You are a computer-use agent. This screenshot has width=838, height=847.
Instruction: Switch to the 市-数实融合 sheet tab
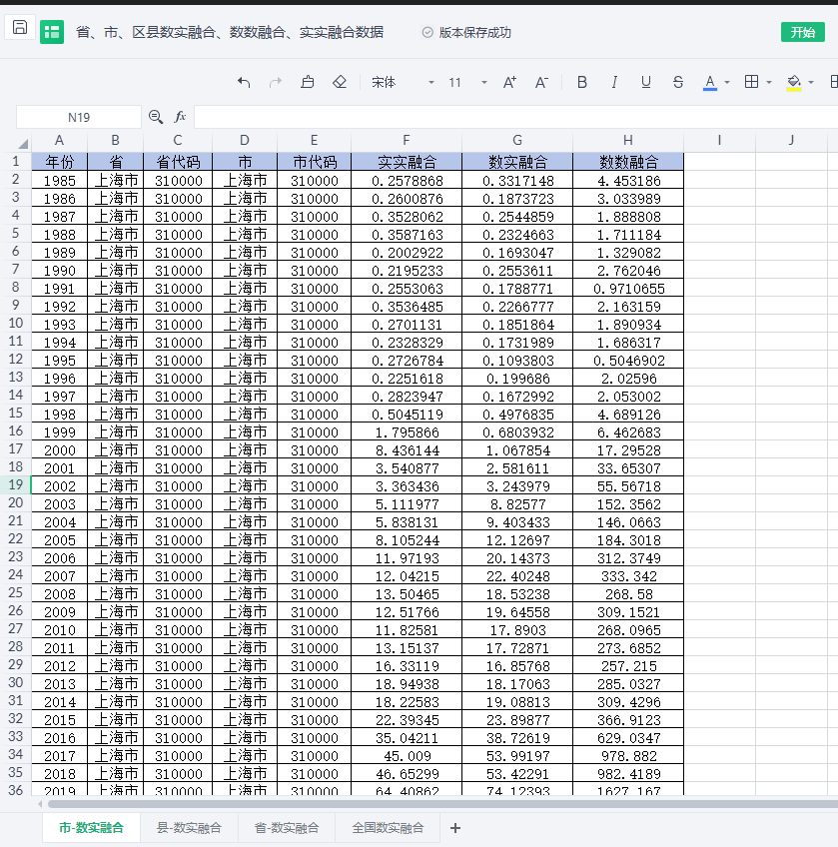coord(91,828)
